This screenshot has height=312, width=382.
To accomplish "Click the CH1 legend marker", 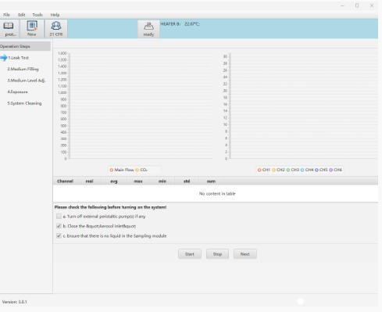I will pyautogui.click(x=259, y=170).
